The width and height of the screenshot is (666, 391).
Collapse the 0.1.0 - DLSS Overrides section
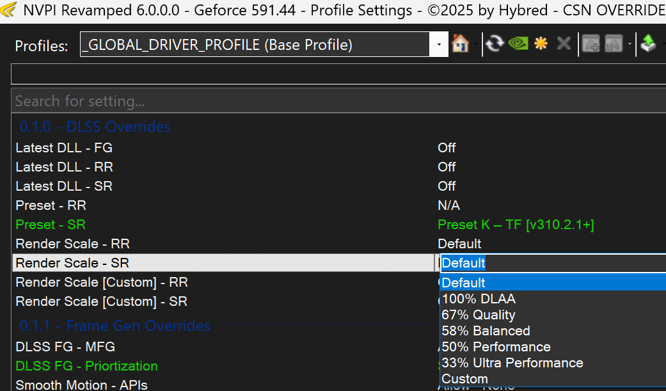click(95, 127)
